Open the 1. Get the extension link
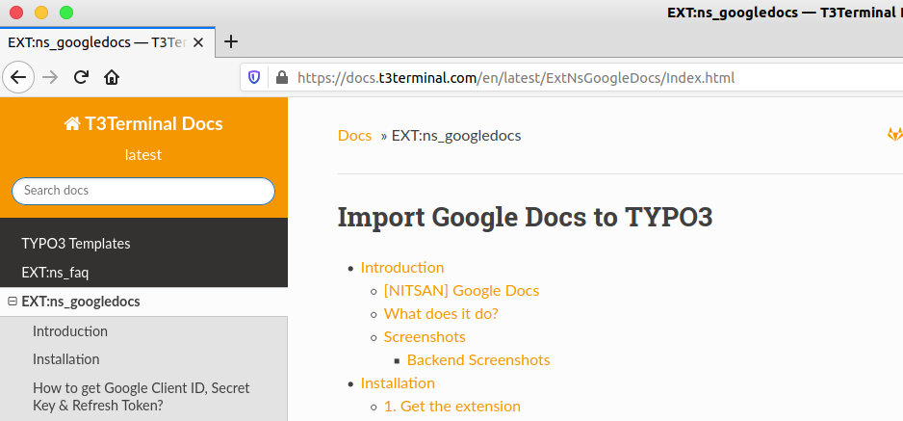903x421 pixels. [452, 406]
